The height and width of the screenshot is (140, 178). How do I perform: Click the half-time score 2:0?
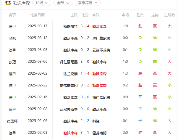[x=125, y=133]
